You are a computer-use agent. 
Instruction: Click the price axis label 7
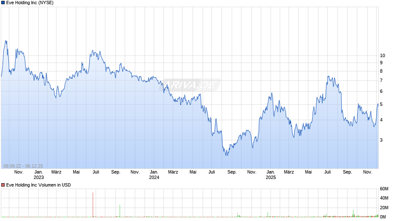(381, 81)
